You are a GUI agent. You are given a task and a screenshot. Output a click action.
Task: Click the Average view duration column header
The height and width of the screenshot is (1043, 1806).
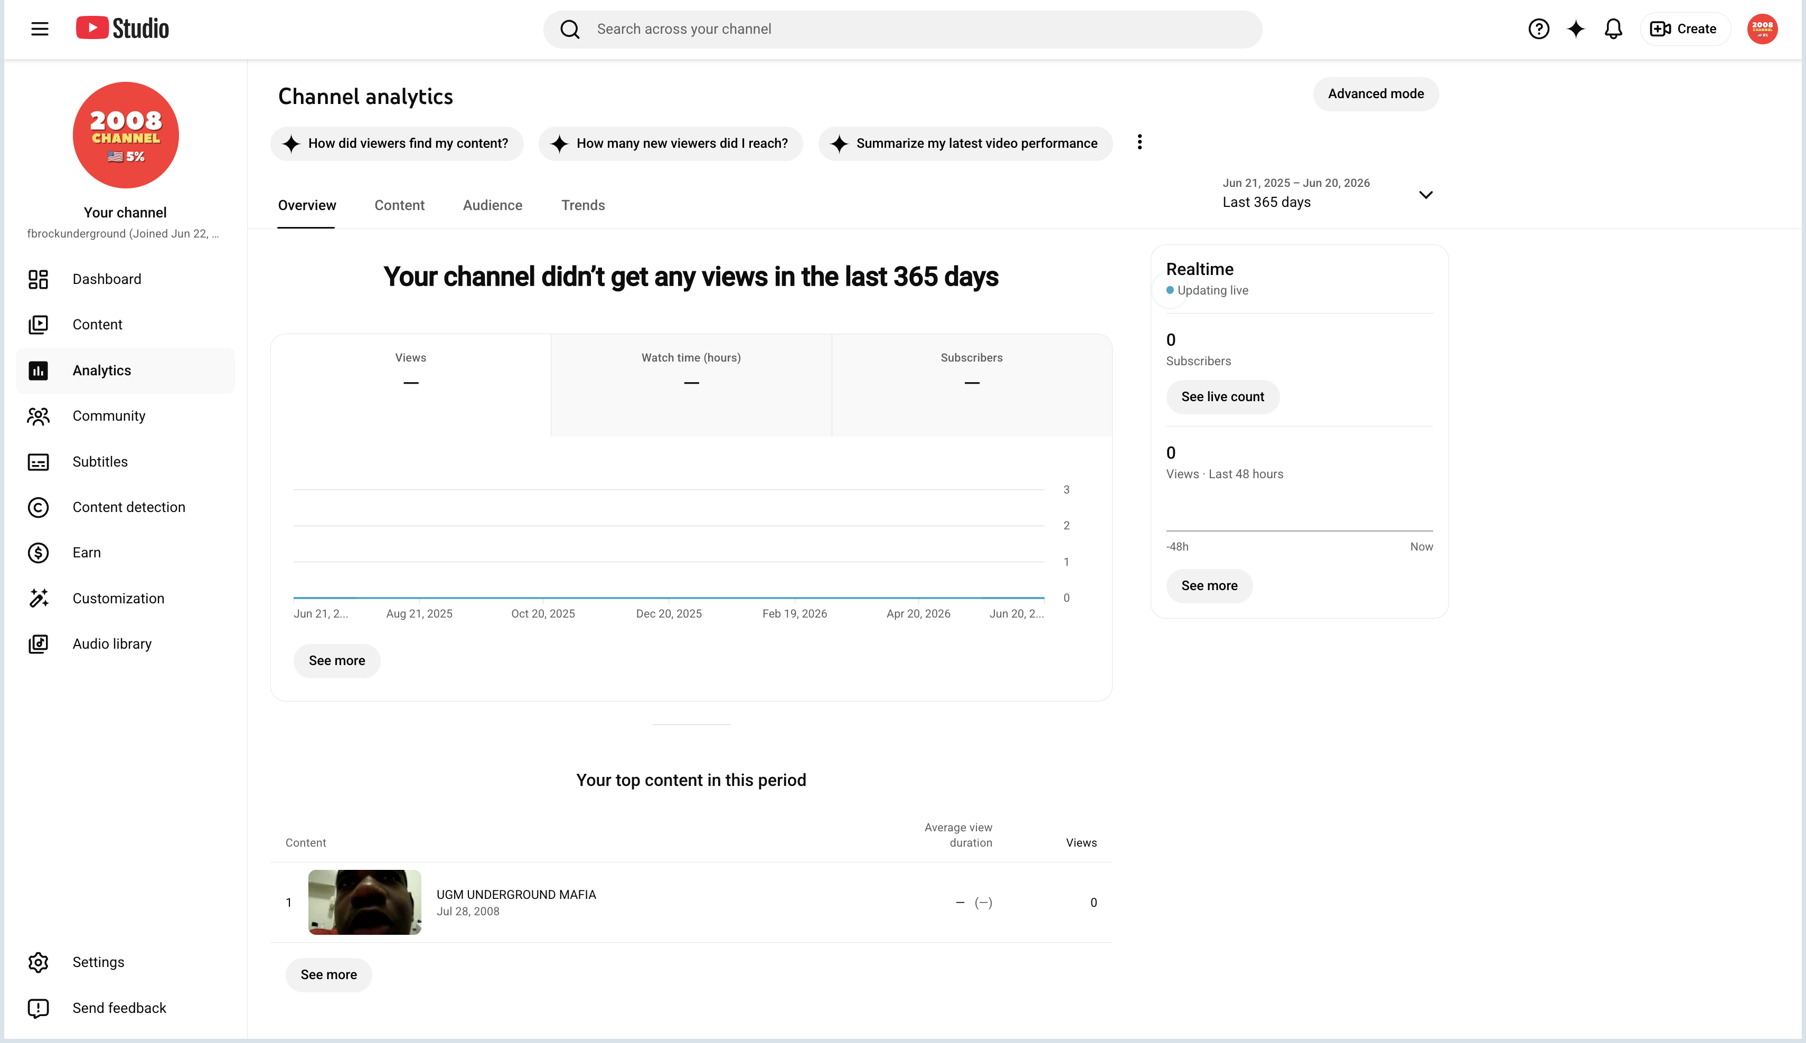click(x=958, y=835)
